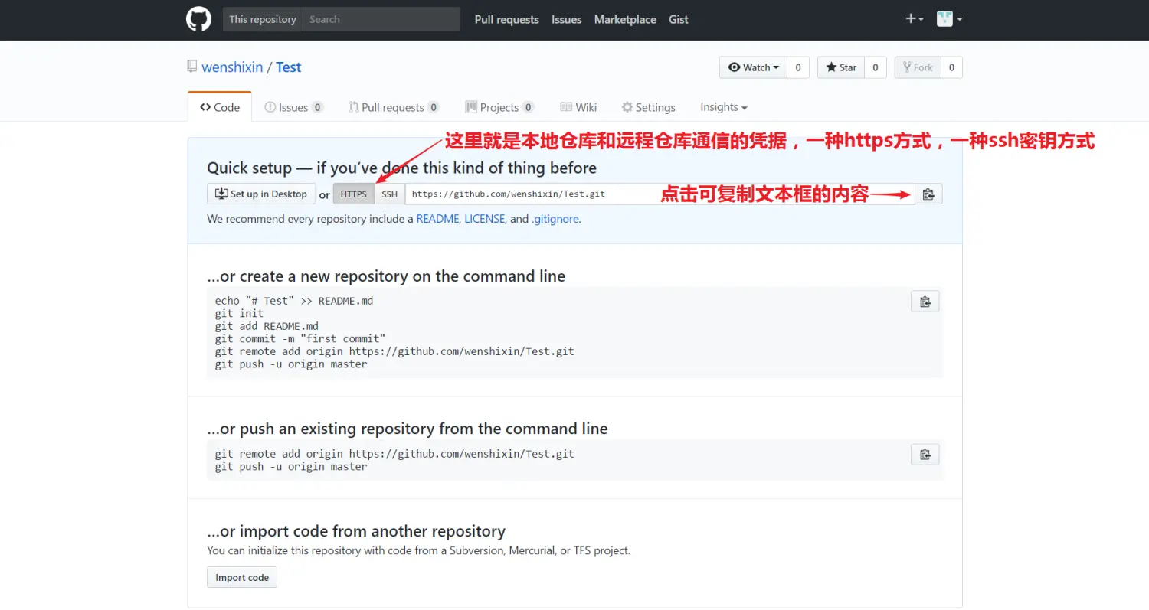Select the HTTPS protocol option

pyautogui.click(x=354, y=194)
